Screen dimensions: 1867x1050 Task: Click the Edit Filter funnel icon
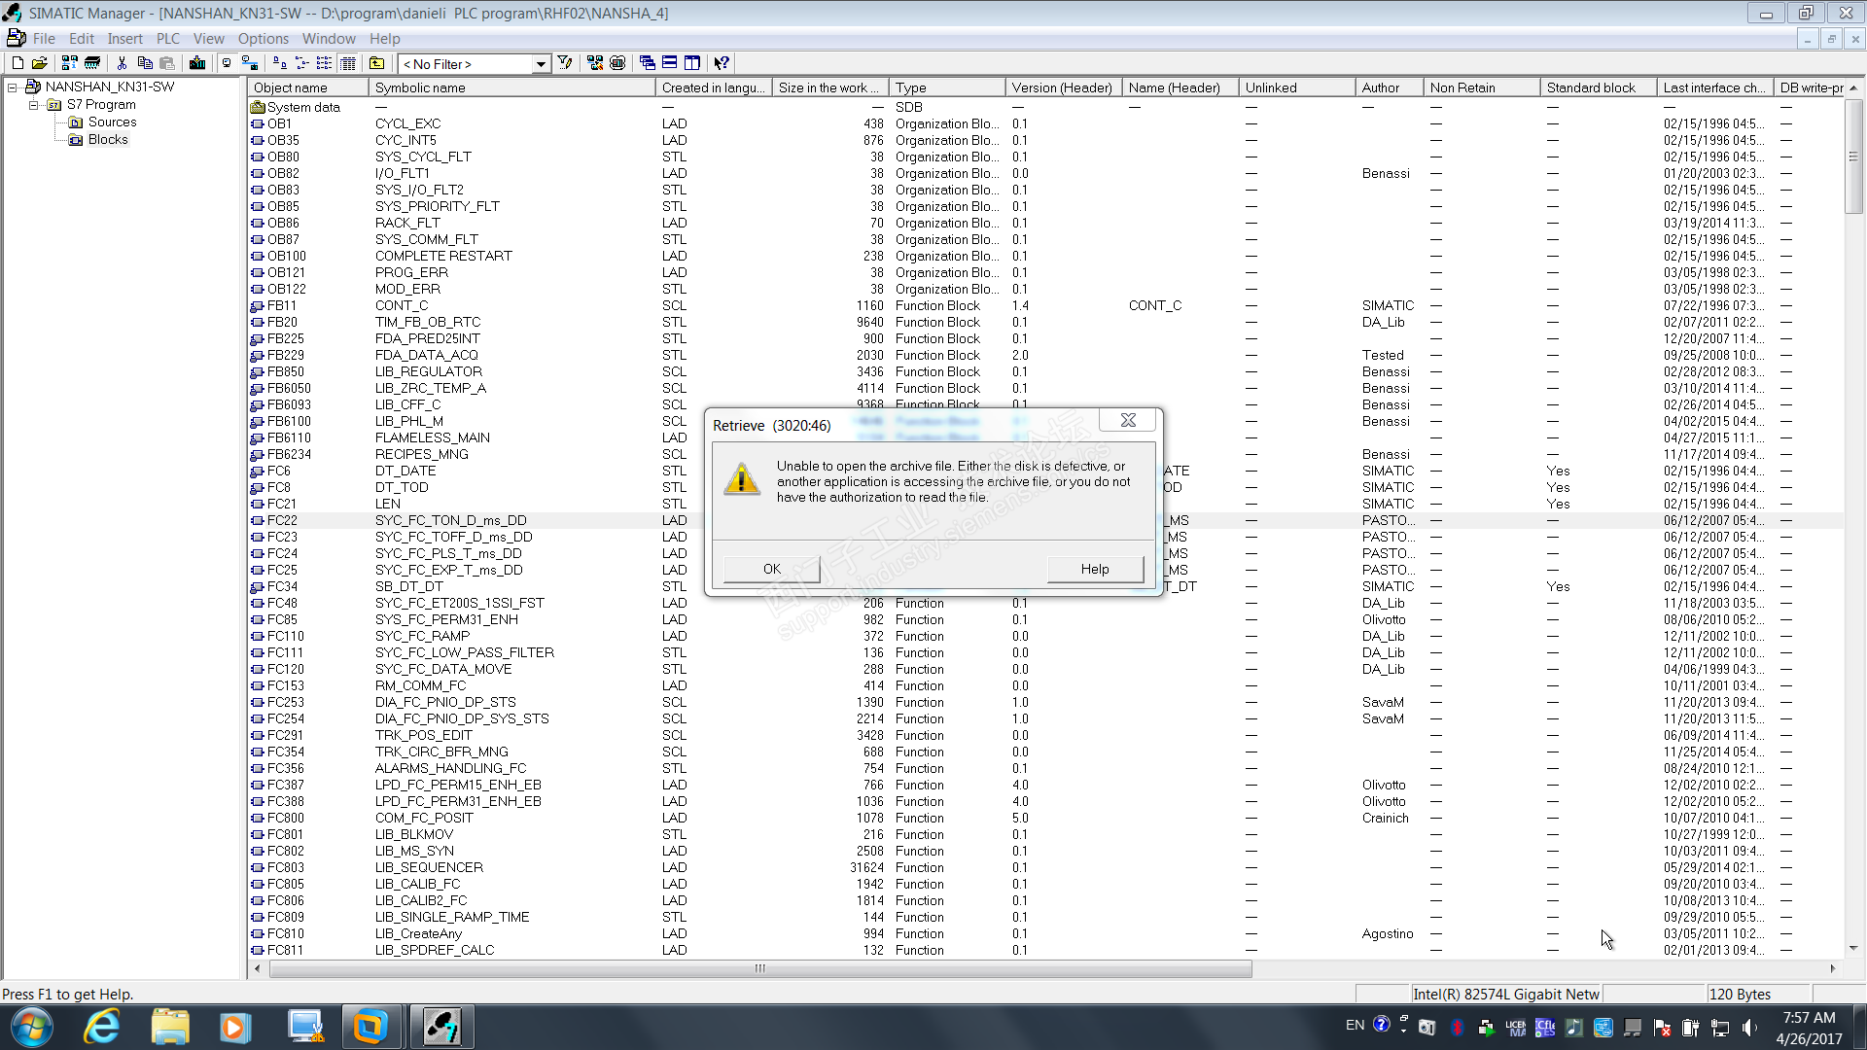tap(564, 63)
